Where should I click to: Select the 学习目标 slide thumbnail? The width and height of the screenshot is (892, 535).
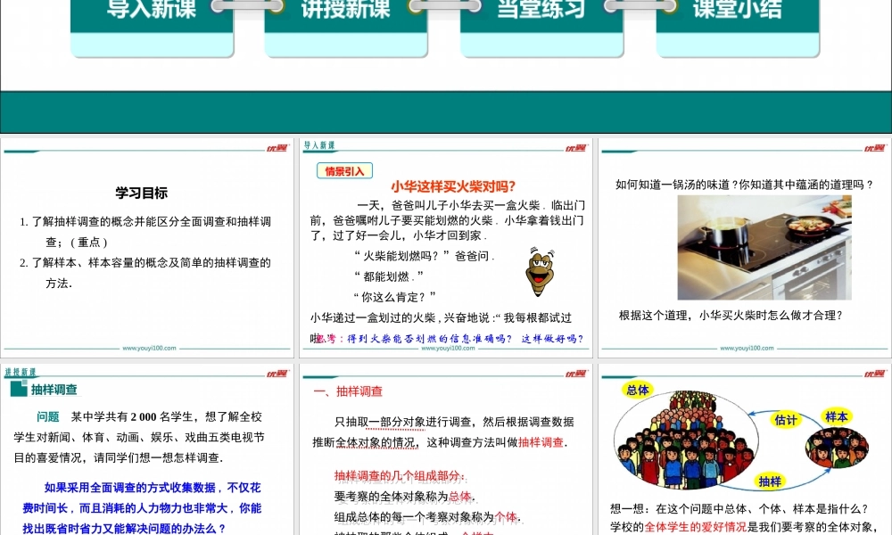point(147,250)
